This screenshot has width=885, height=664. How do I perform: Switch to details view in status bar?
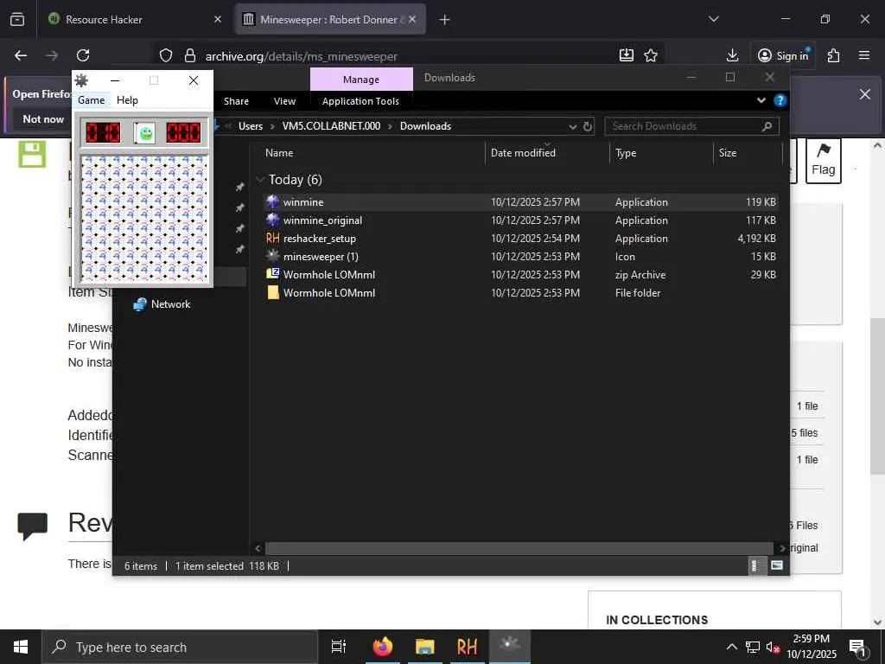click(755, 565)
